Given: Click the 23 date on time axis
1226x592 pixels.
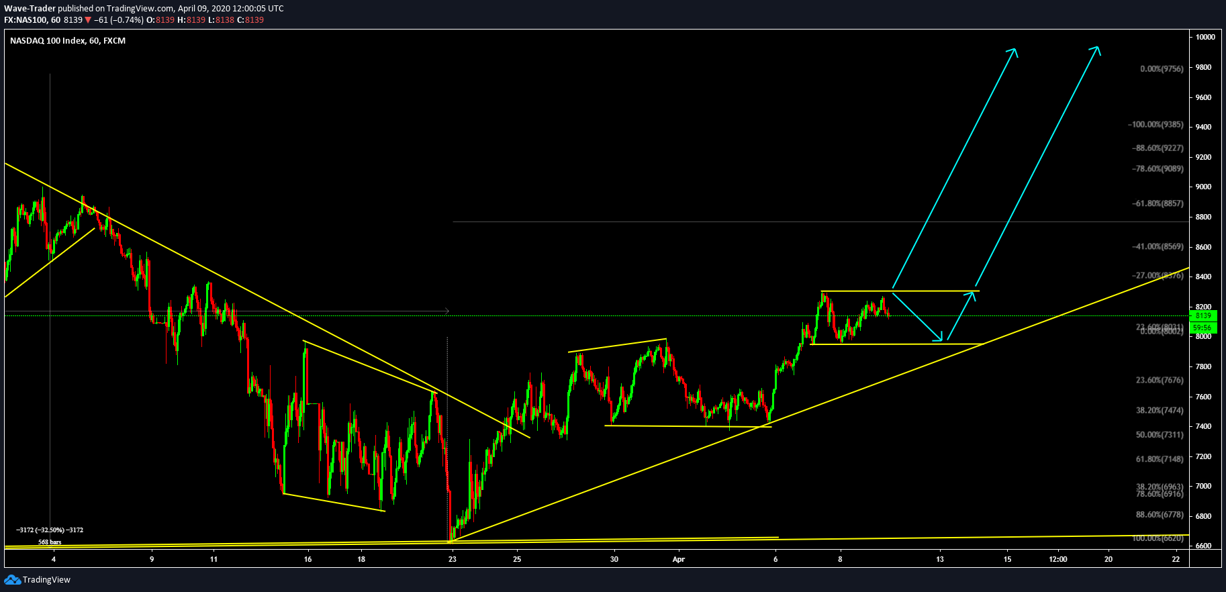Looking at the screenshot, I should pyautogui.click(x=453, y=559).
